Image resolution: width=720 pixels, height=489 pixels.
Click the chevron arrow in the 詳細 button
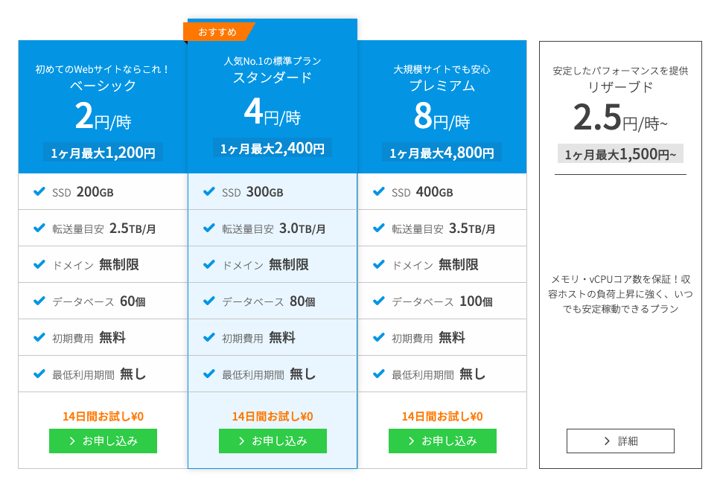click(x=607, y=441)
